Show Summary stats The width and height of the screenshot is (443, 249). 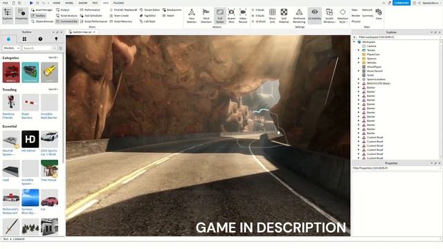(368, 15)
